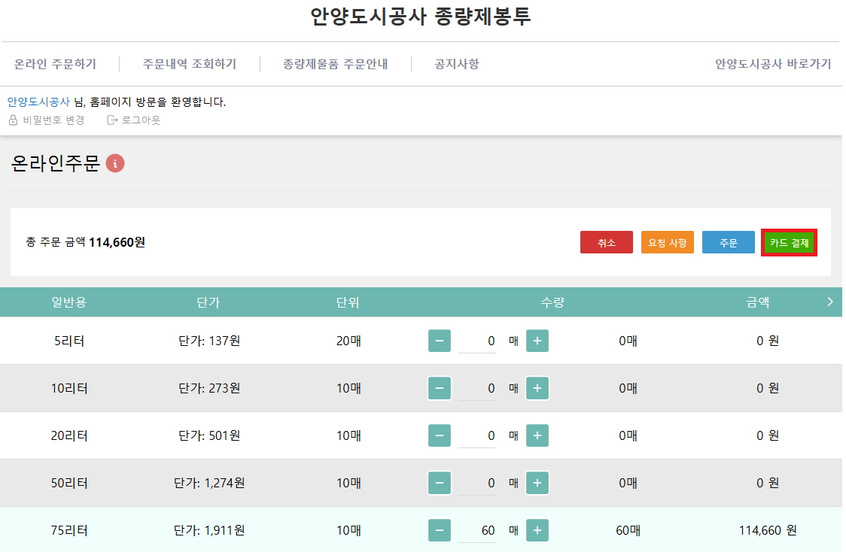Click the 75리터 quantity input field

pyautogui.click(x=477, y=530)
